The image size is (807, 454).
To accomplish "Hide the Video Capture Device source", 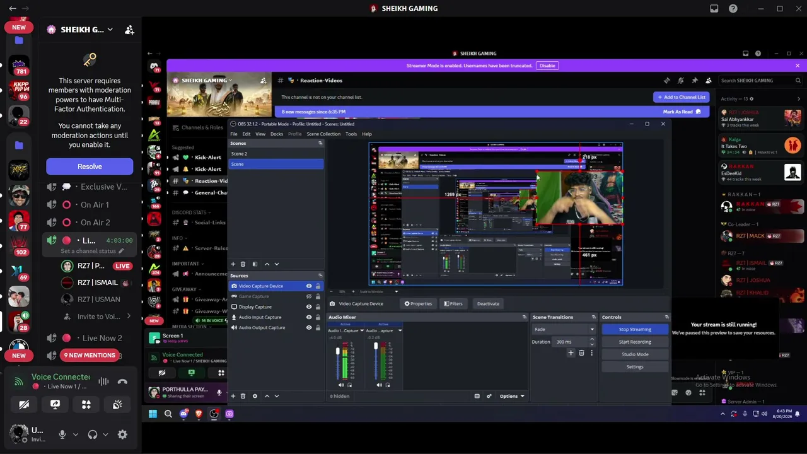I will [309, 286].
